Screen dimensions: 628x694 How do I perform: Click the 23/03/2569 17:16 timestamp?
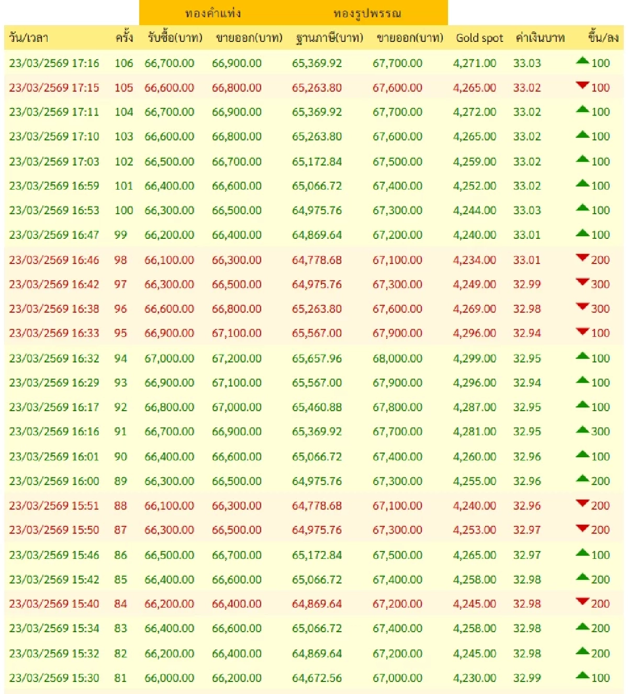tap(54, 63)
